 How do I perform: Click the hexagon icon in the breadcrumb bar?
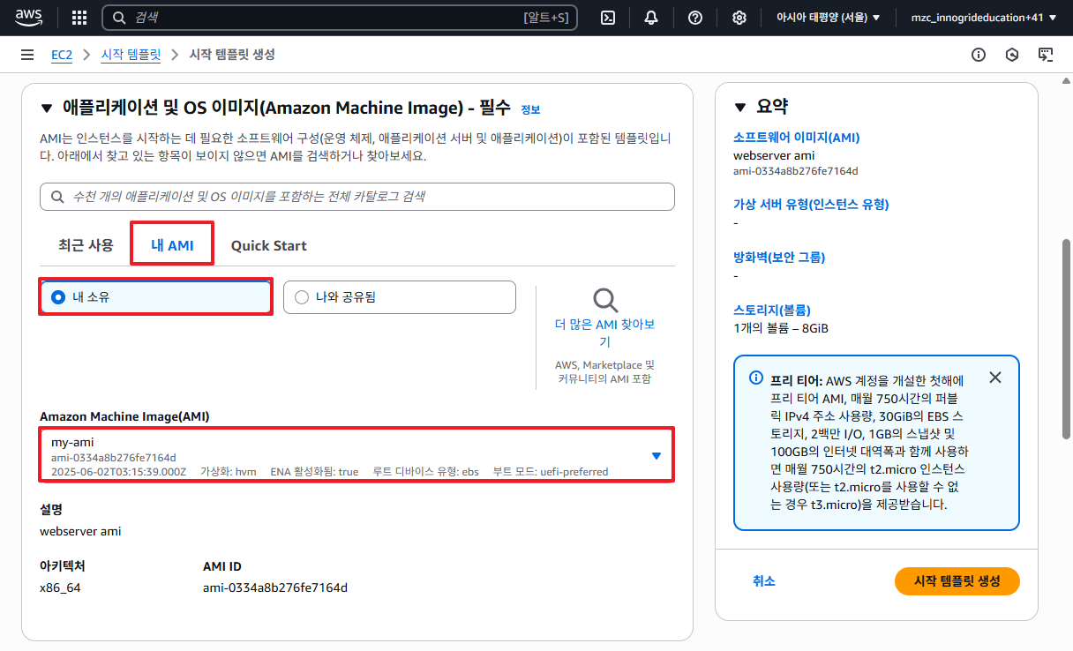click(x=1012, y=55)
